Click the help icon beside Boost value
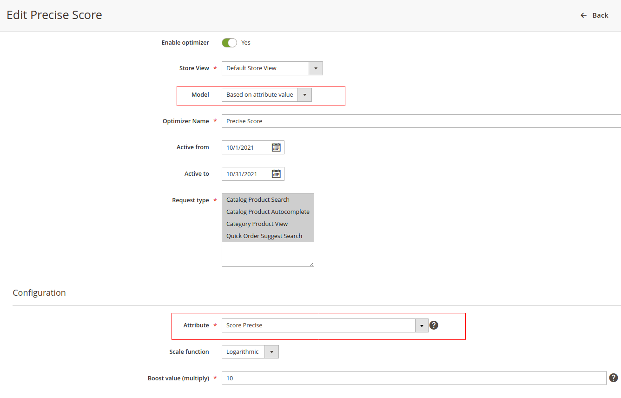This screenshot has width=621, height=398. tap(614, 378)
